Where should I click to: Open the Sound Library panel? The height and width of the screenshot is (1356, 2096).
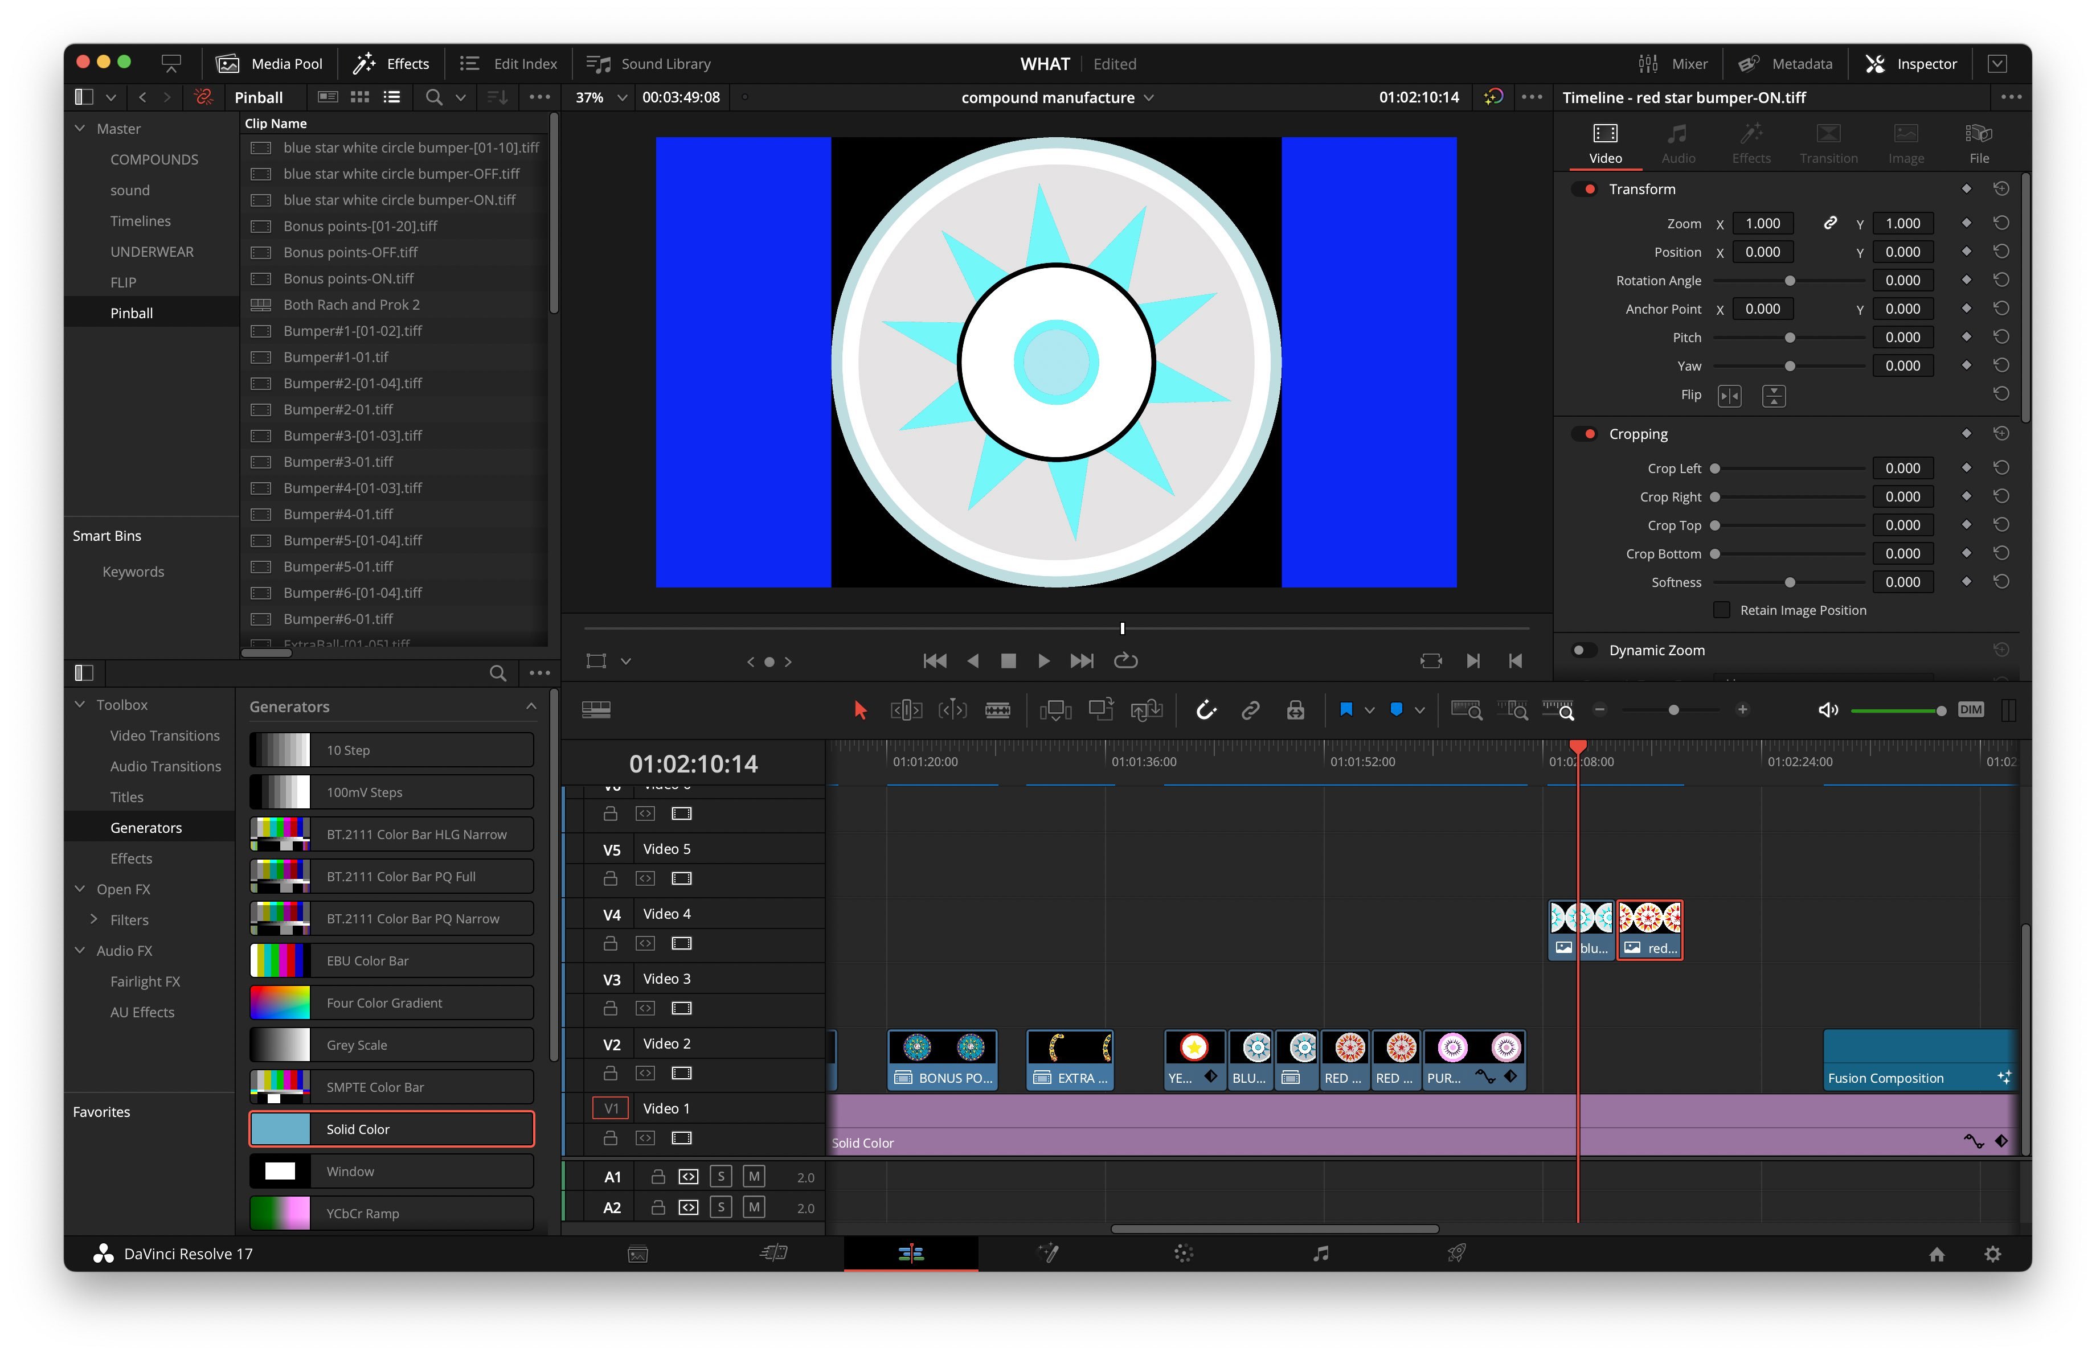(648, 63)
